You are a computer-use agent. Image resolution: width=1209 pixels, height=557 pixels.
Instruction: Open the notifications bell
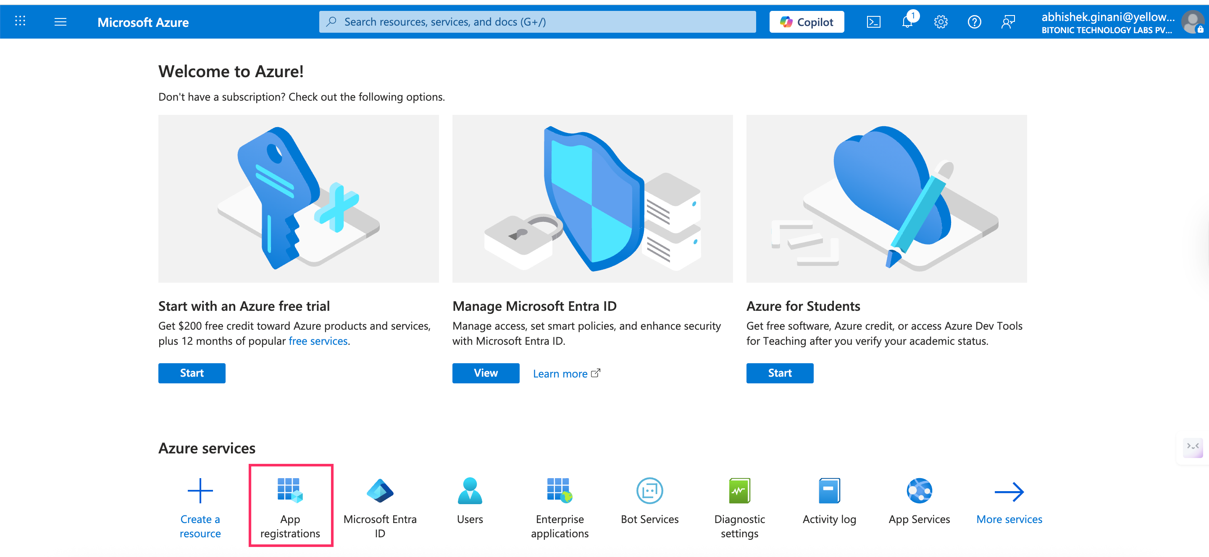[x=908, y=22]
